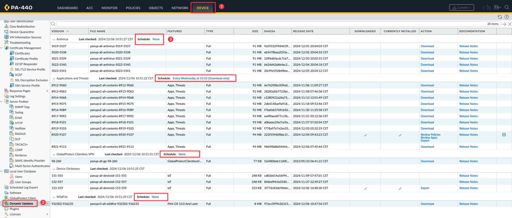This screenshot has height=218, width=512.
Task: Click the SNMP Trap icon in sidebar
Action: pos(12,107)
